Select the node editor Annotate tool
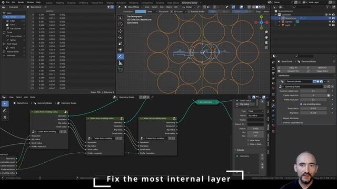The image size is (337, 189). click(x=5, y=111)
